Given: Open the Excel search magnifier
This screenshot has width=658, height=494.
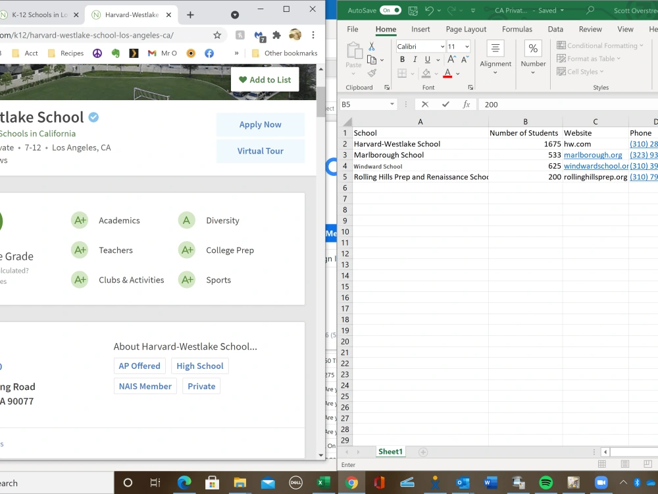Looking at the screenshot, I should coord(590,10).
